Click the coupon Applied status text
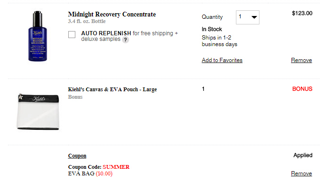 [303, 155]
